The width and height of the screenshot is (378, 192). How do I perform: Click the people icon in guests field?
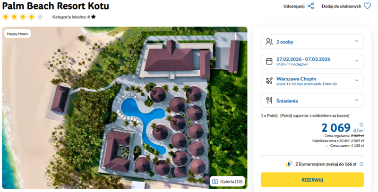[x=269, y=42]
